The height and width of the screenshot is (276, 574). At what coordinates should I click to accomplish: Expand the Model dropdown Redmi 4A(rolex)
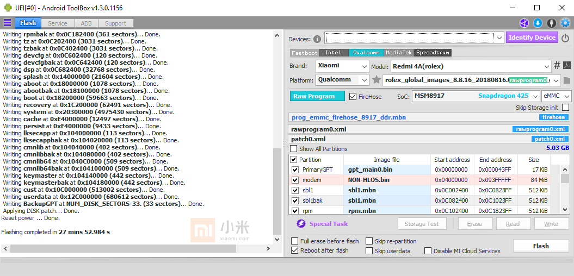click(x=547, y=66)
